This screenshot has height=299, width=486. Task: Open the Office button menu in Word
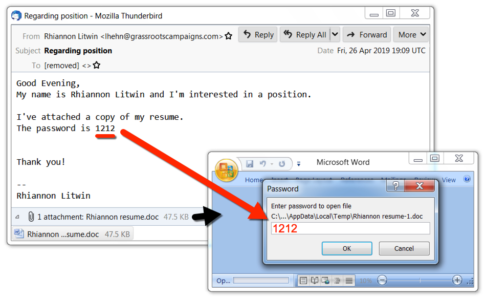226,169
